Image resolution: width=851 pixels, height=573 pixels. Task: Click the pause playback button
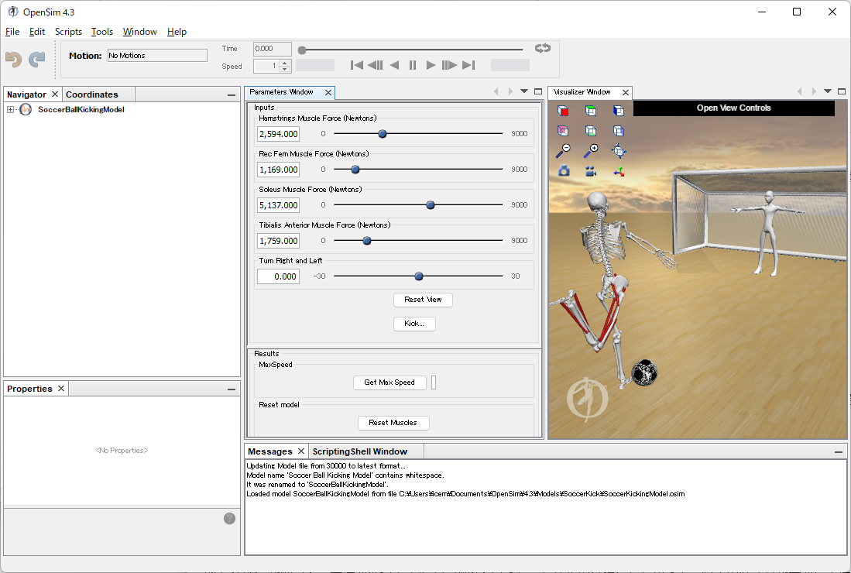pos(413,65)
